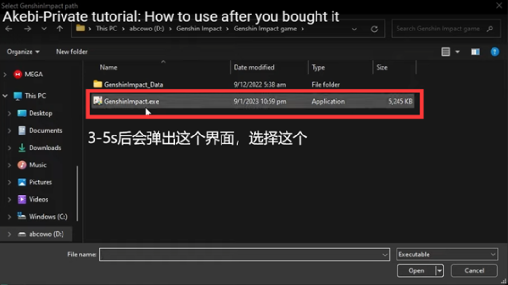Click the GenshinImpact_Data folder icon
The image size is (508, 285).
coord(97,84)
